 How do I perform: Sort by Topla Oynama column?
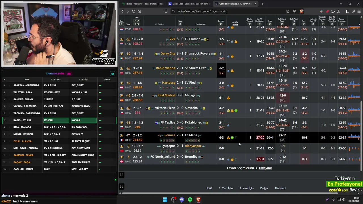[342, 24]
